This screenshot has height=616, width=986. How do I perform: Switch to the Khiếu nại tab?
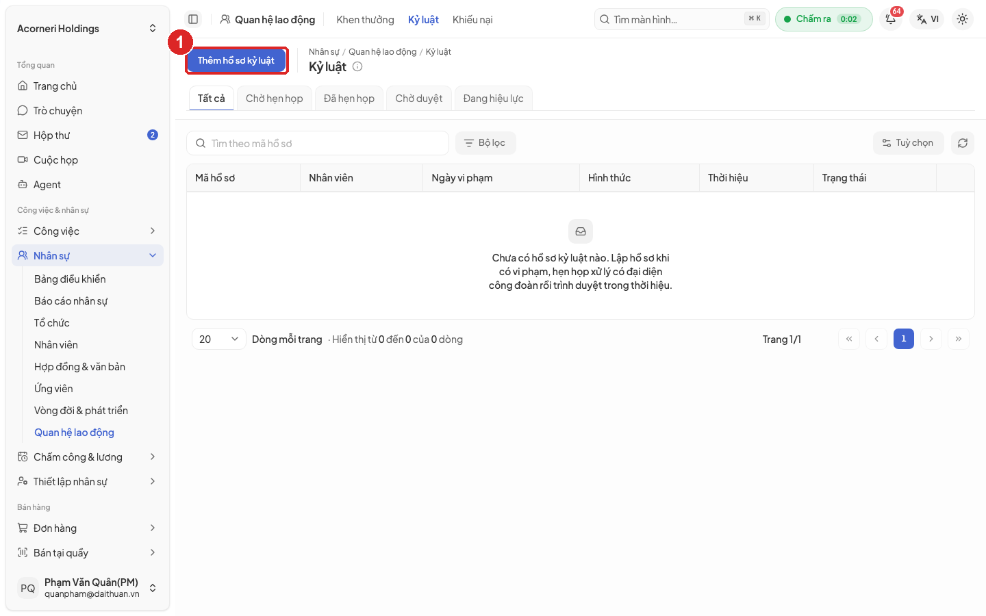click(472, 20)
